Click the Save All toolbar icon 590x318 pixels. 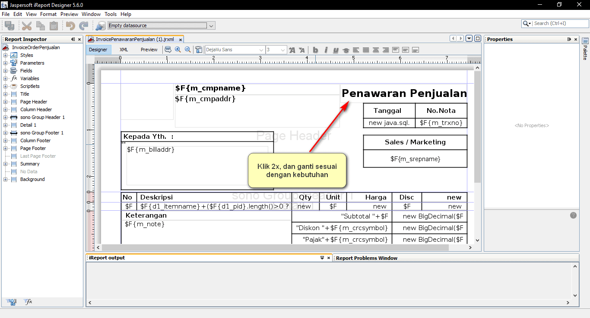[10, 26]
